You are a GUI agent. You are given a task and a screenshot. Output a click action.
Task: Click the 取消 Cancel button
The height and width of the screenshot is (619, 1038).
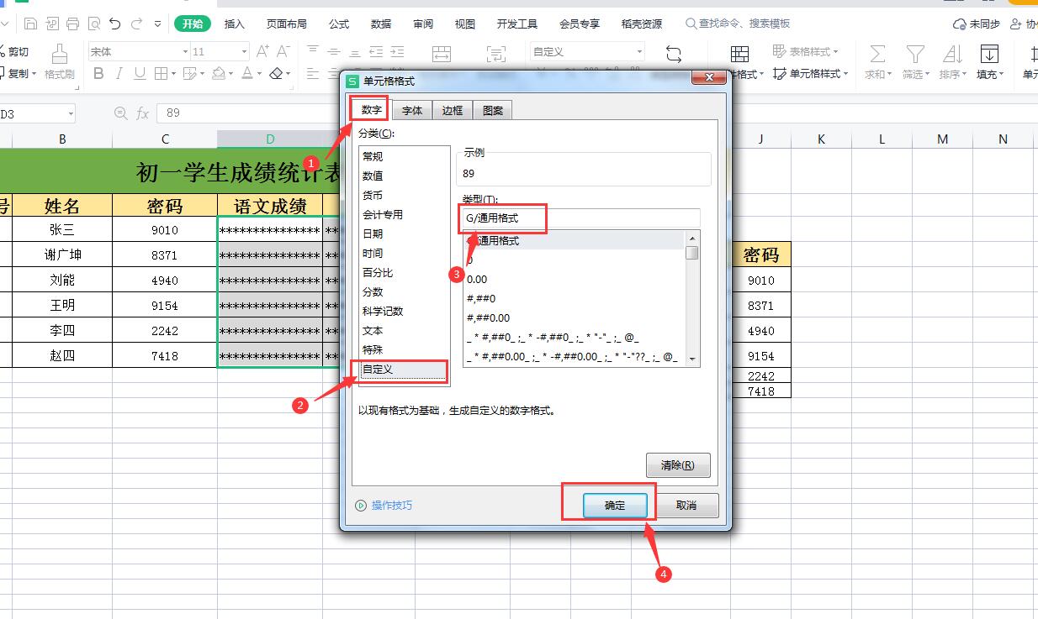coord(686,506)
